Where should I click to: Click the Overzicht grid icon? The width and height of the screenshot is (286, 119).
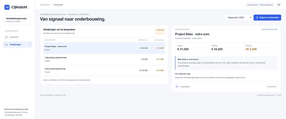pyautogui.click(x=6, y=37)
